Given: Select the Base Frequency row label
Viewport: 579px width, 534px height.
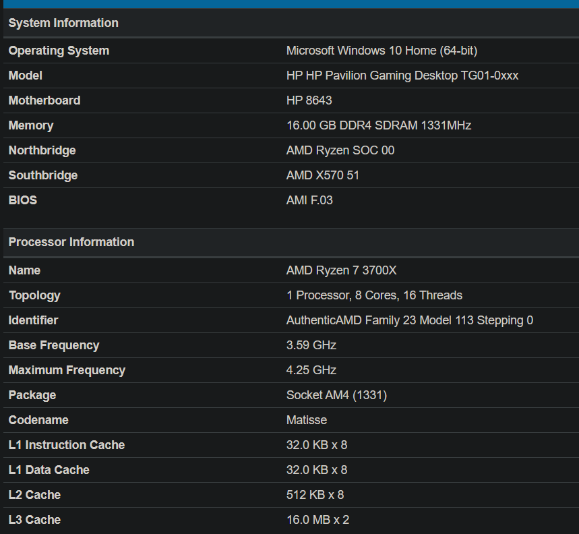Looking at the screenshot, I should (54, 345).
